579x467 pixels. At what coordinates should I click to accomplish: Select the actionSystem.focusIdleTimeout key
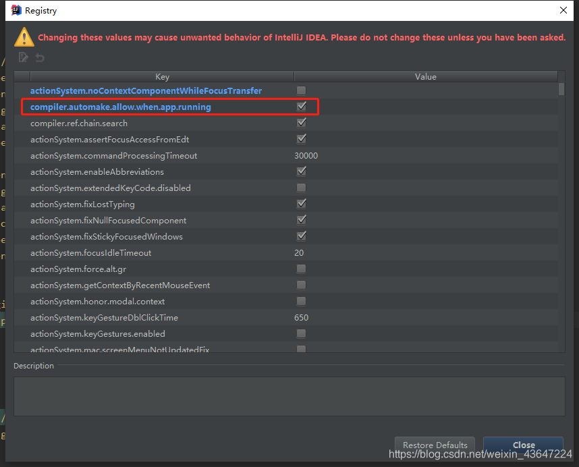click(91, 253)
